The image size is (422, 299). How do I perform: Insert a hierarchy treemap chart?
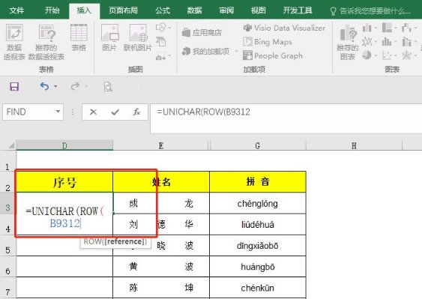(x=387, y=28)
